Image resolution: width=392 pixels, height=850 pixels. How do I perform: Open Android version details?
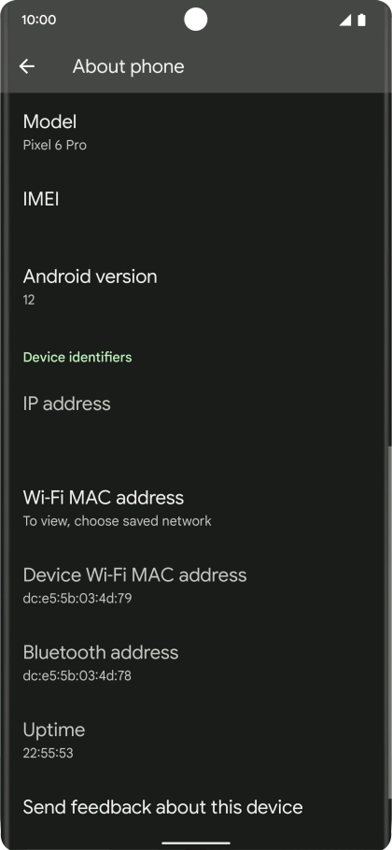point(196,287)
